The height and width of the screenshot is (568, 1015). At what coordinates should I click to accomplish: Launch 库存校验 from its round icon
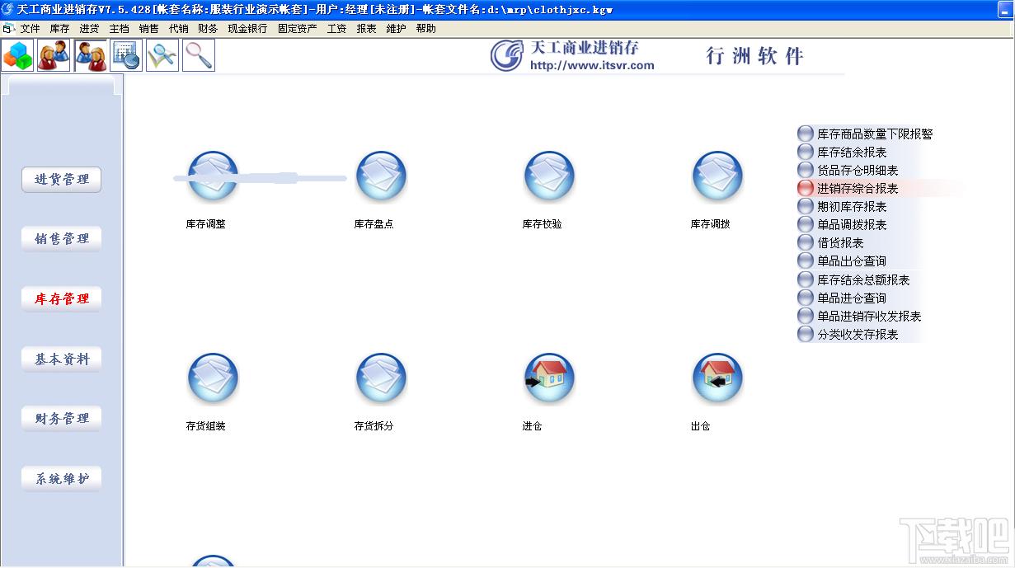549,176
